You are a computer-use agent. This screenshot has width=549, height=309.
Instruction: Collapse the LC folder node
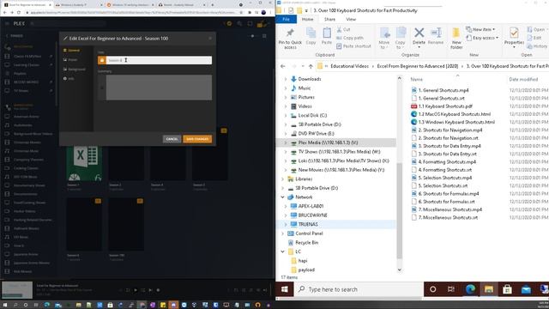(x=282, y=251)
